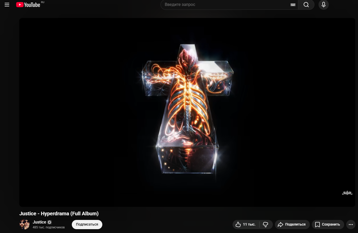Viewport: 358px width, 233px height.
Task: Click the Justice watermark in the video
Action: [x=347, y=193]
